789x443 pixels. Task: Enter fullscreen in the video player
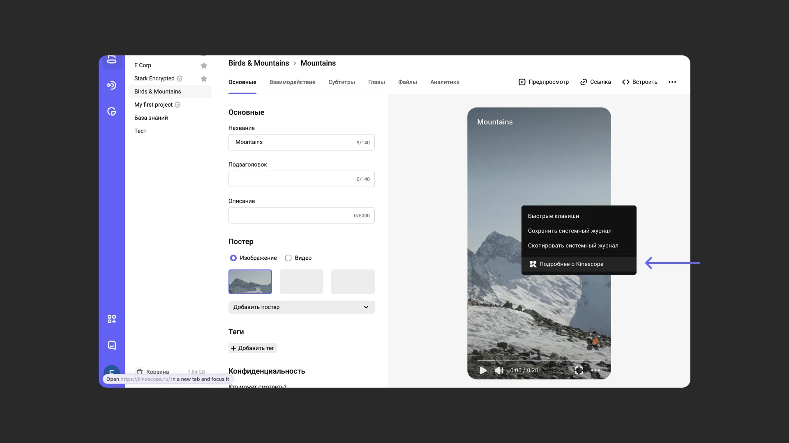(579, 370)
